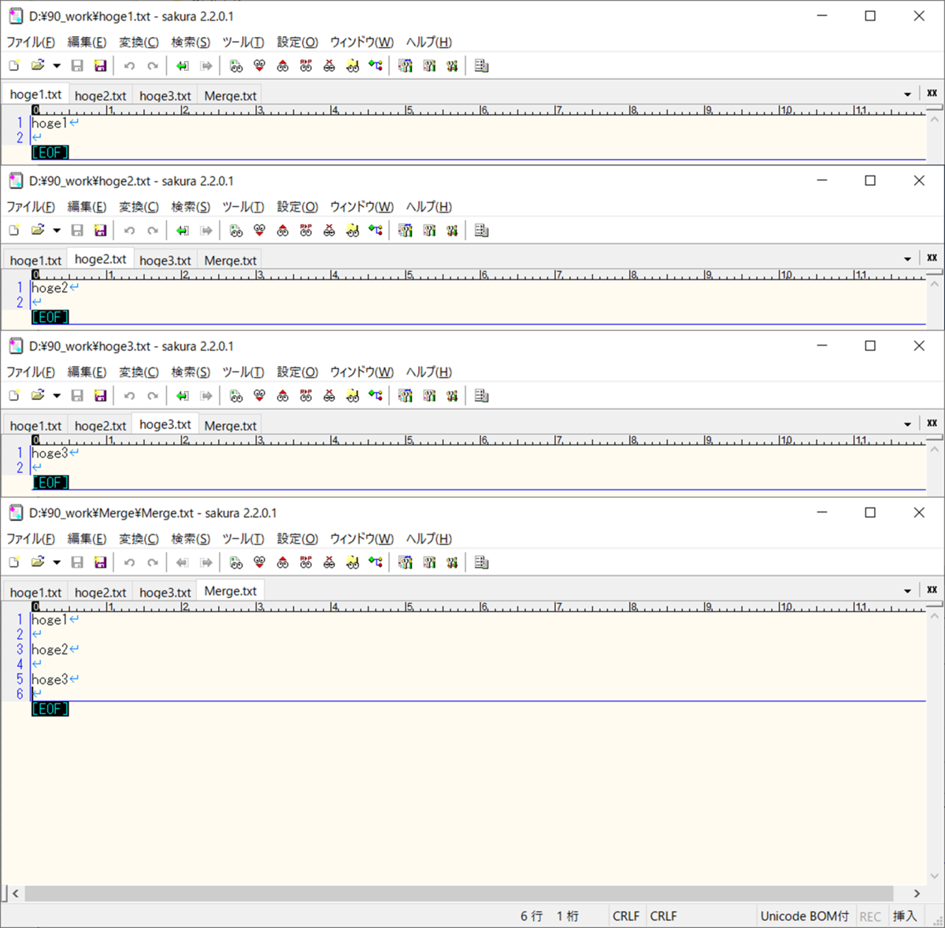Click New file icon in hoge1.txt window
Screen dimensions: 945x928
coord(14,66)
